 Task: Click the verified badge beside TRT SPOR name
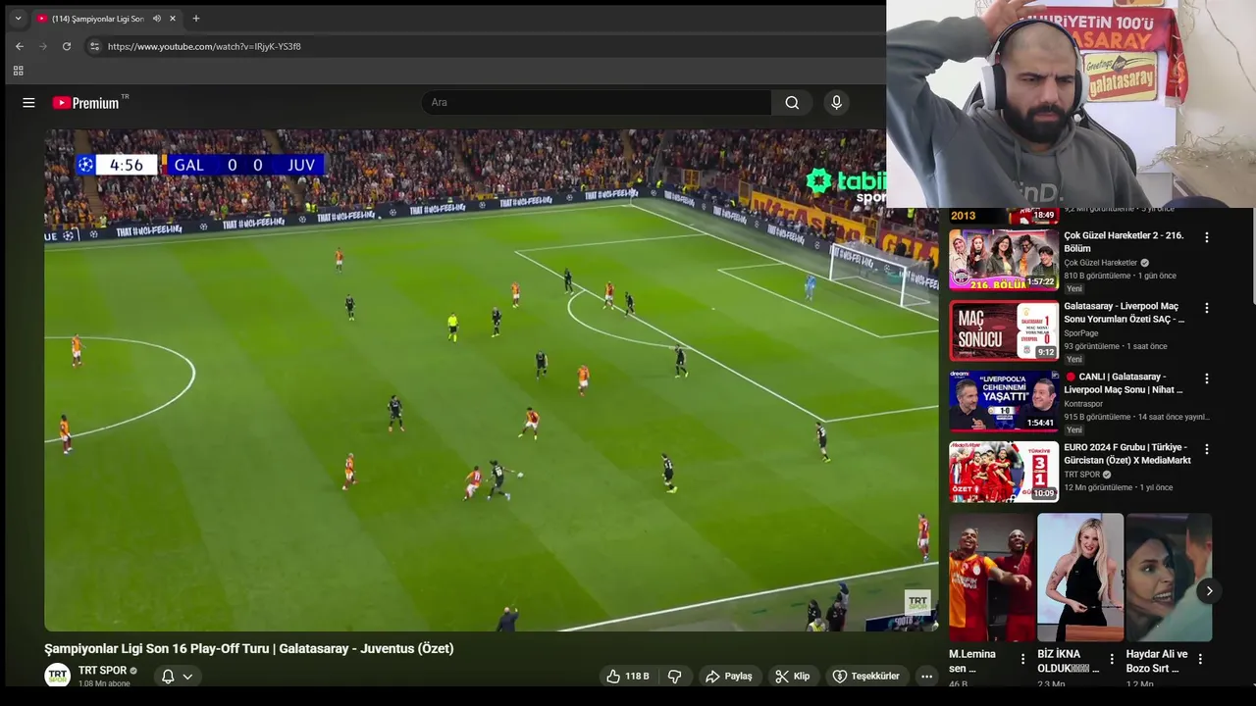tap(134, 671)
